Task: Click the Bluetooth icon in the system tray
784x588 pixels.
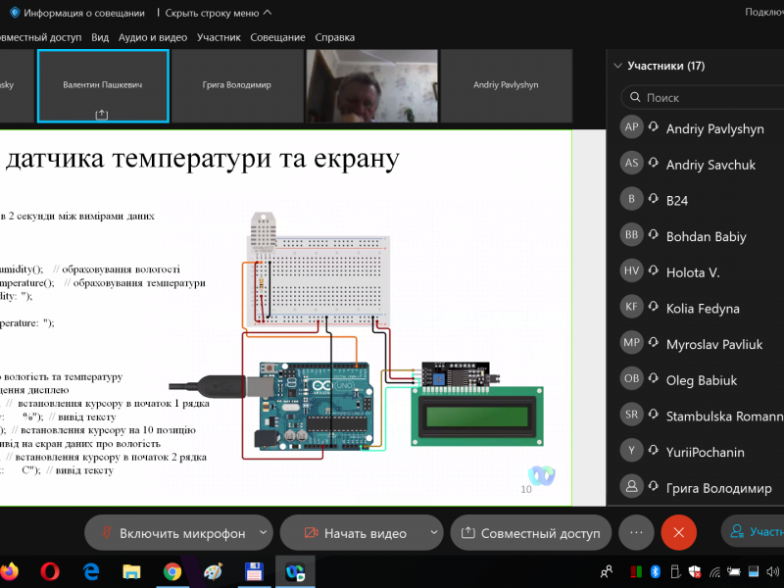Action: pyautogui.click(x=657, y=570)
